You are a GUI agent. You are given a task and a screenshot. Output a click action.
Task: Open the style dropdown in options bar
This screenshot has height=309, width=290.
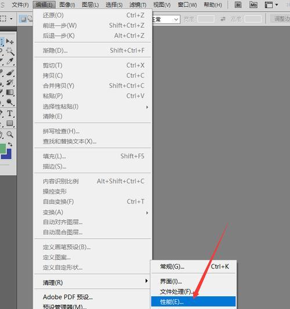[x=166, y=20]
